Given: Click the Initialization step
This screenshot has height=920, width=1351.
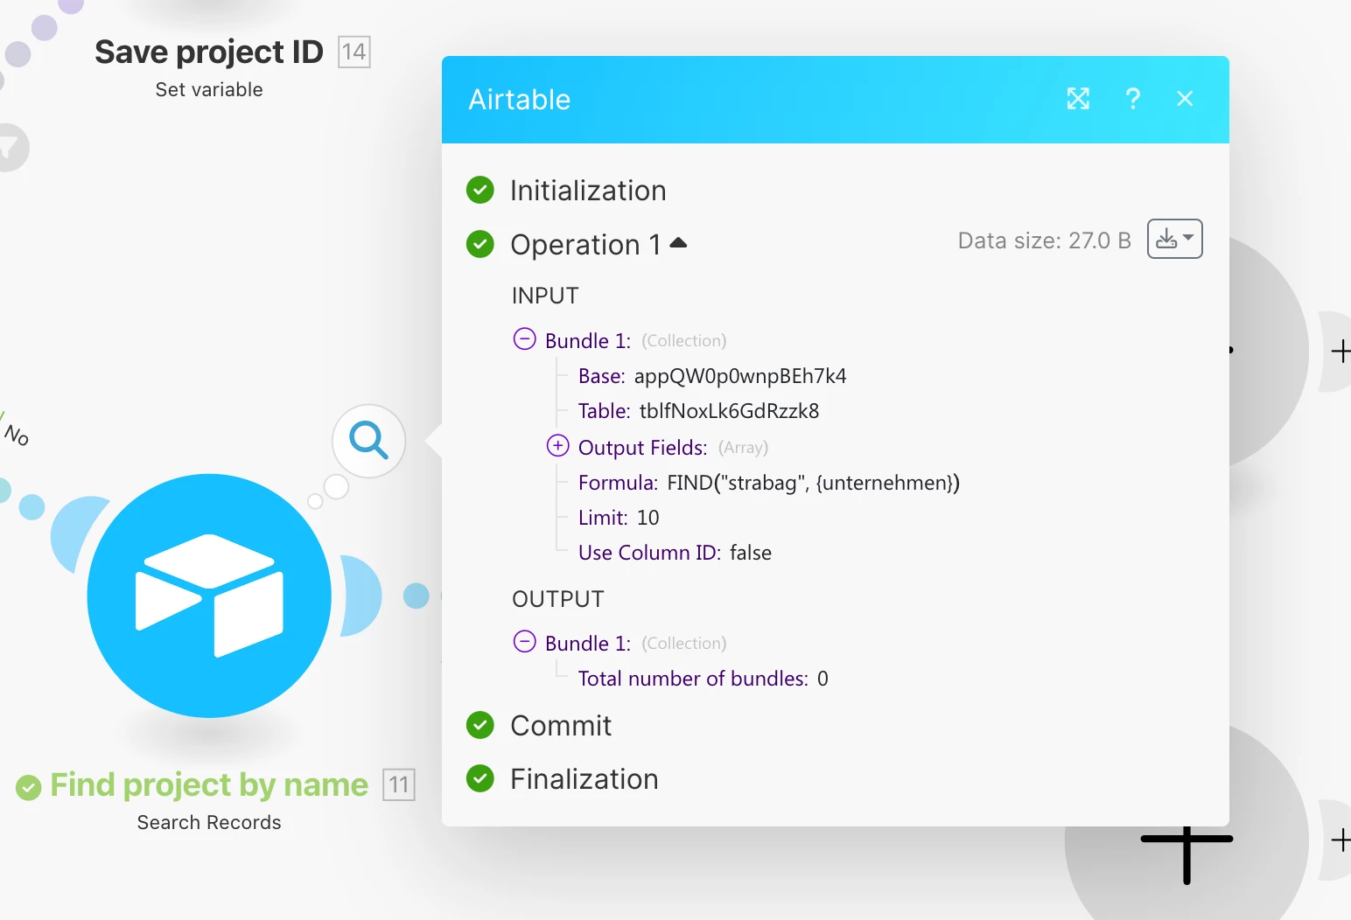Looking at the screenshot, I should coord(588,191).
